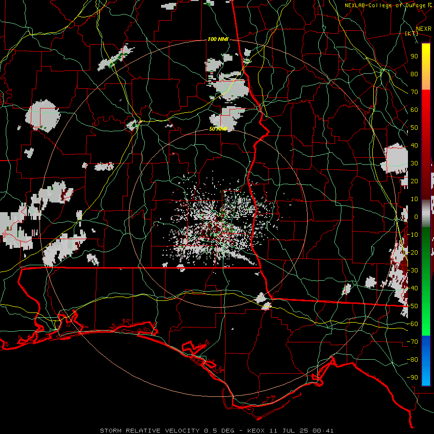This screenshot has height=434, width=434.
Task: Click the 70 knot value on the color scale
Action: 414,92
